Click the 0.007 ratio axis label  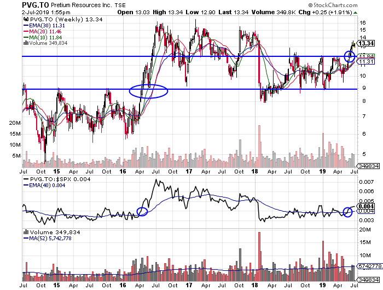(367, 182)
